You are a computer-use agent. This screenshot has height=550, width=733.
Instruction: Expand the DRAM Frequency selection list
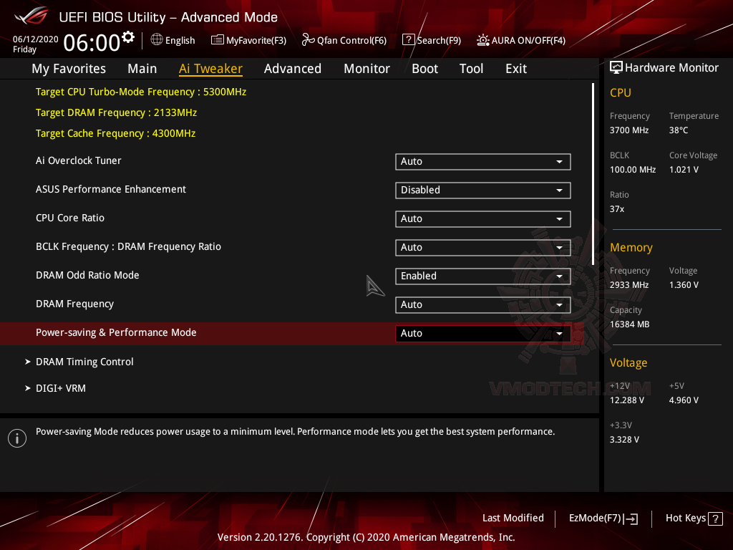tap(482, 304)
